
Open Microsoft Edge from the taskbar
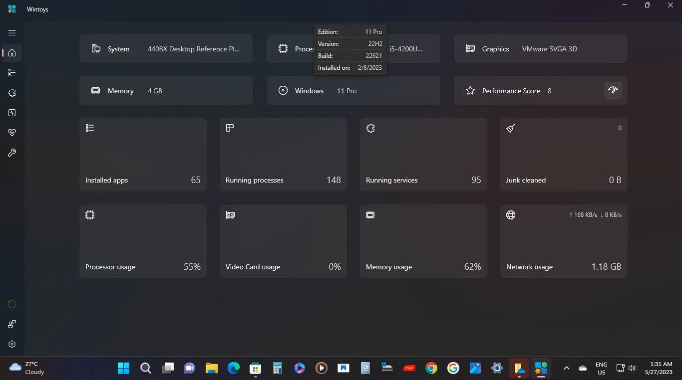pyautogui.click(x=234, y=368)
